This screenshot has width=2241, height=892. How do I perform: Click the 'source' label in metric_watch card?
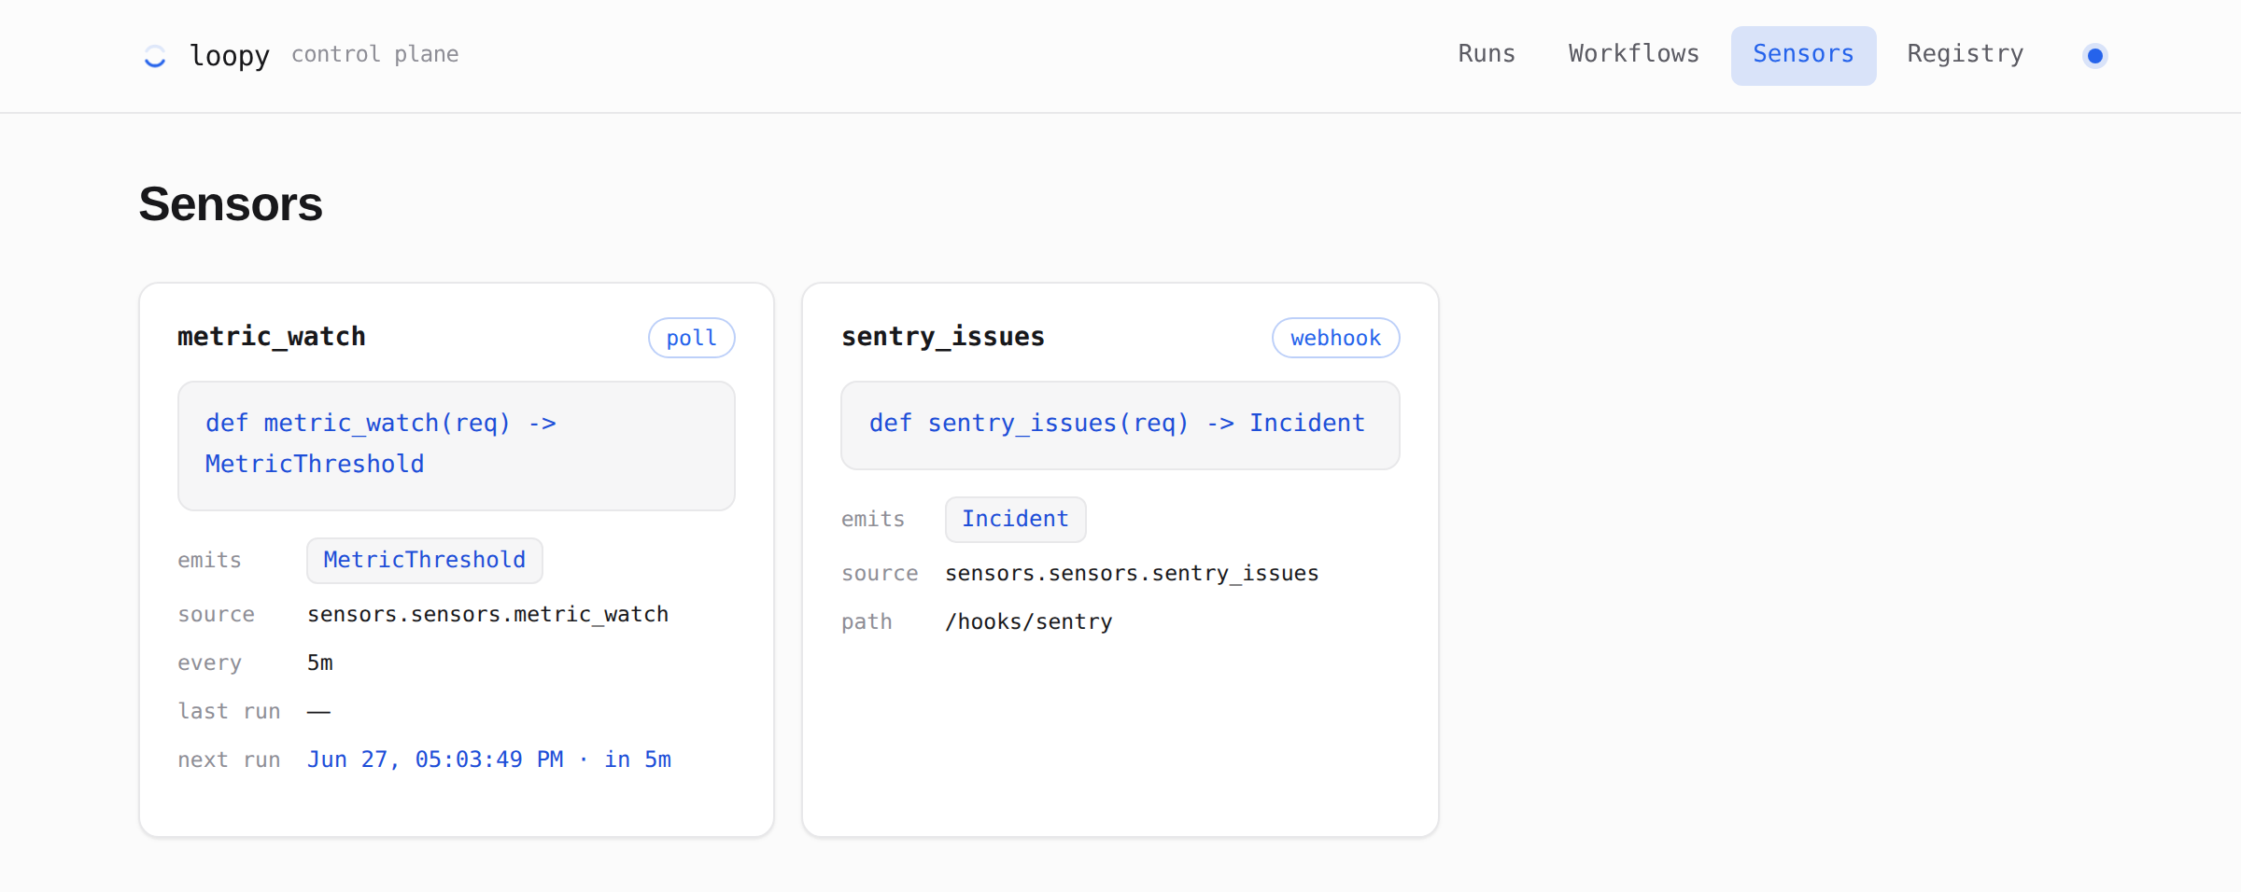(x=216, y=614)
